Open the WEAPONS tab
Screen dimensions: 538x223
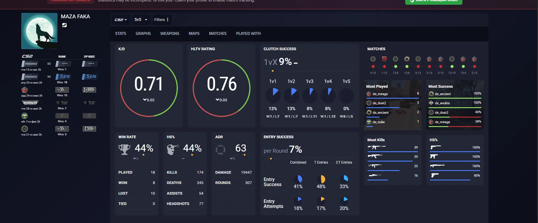click(x=170, y=34)
